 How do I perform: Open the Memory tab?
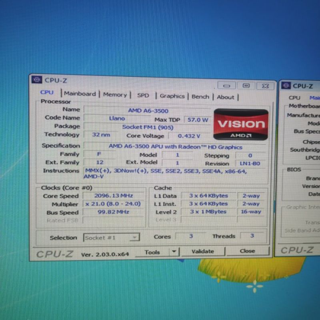coord(115,95)
